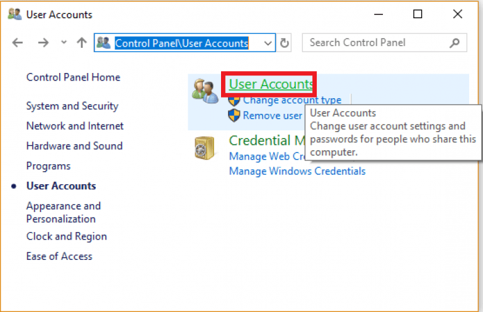Select Change account type link
Viewport: 483px width, 312px height.
292,100
